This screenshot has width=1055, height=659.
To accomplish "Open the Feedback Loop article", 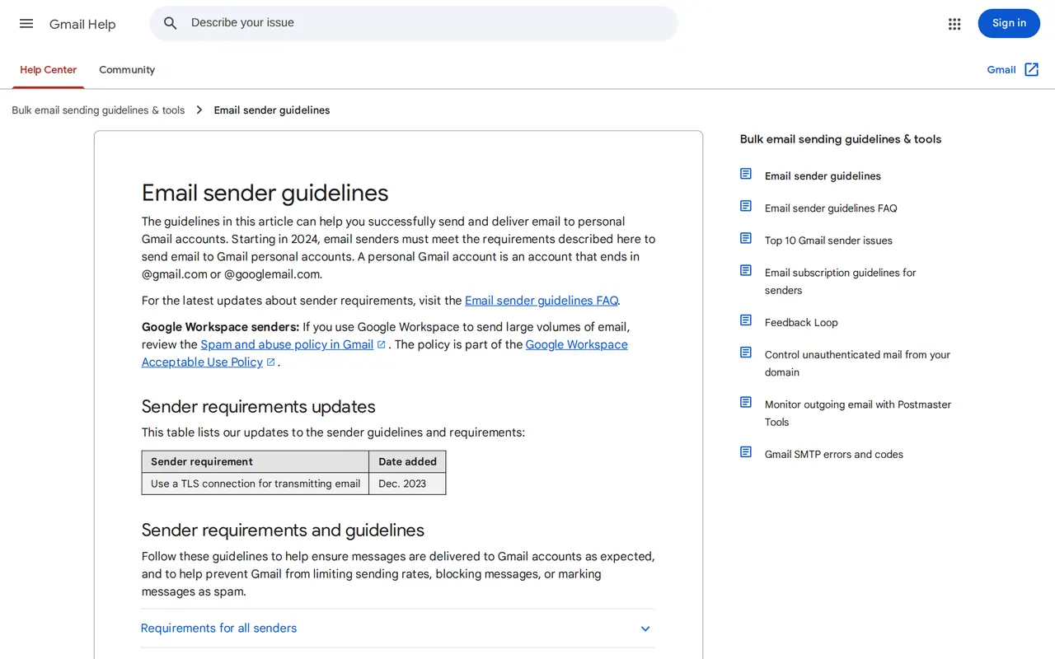I will [801, 323].
